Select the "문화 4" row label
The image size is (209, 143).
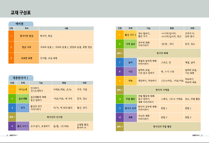tap(120, 127)
